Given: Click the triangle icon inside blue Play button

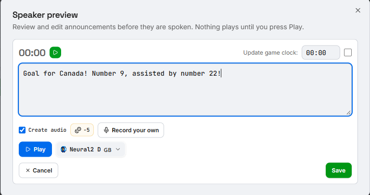Looking at the screenshot, I should [28, 149].
